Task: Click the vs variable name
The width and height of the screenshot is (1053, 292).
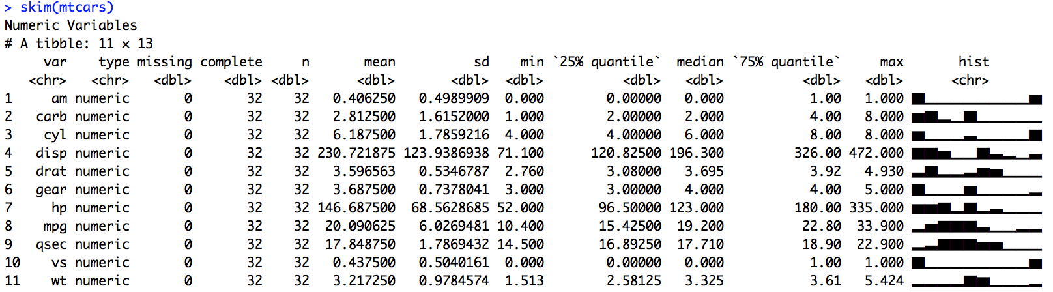Action: 59,263
